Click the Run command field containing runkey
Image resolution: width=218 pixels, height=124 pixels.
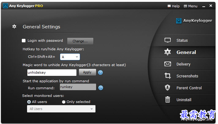(x=78, y=87)
